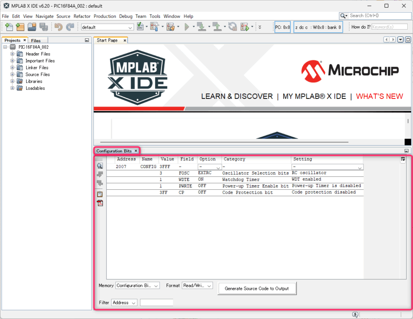Open the document list dropdown near editor tabs
The image size is (413, 319).
click(400, 40)
